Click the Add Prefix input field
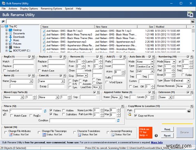Viewport: 196px width, 150px height. pos(118,62)
